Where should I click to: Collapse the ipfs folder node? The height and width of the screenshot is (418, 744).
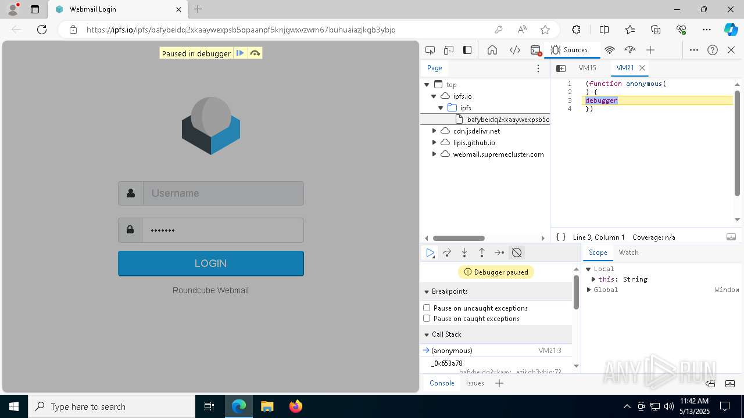click(x=441, y=108)
